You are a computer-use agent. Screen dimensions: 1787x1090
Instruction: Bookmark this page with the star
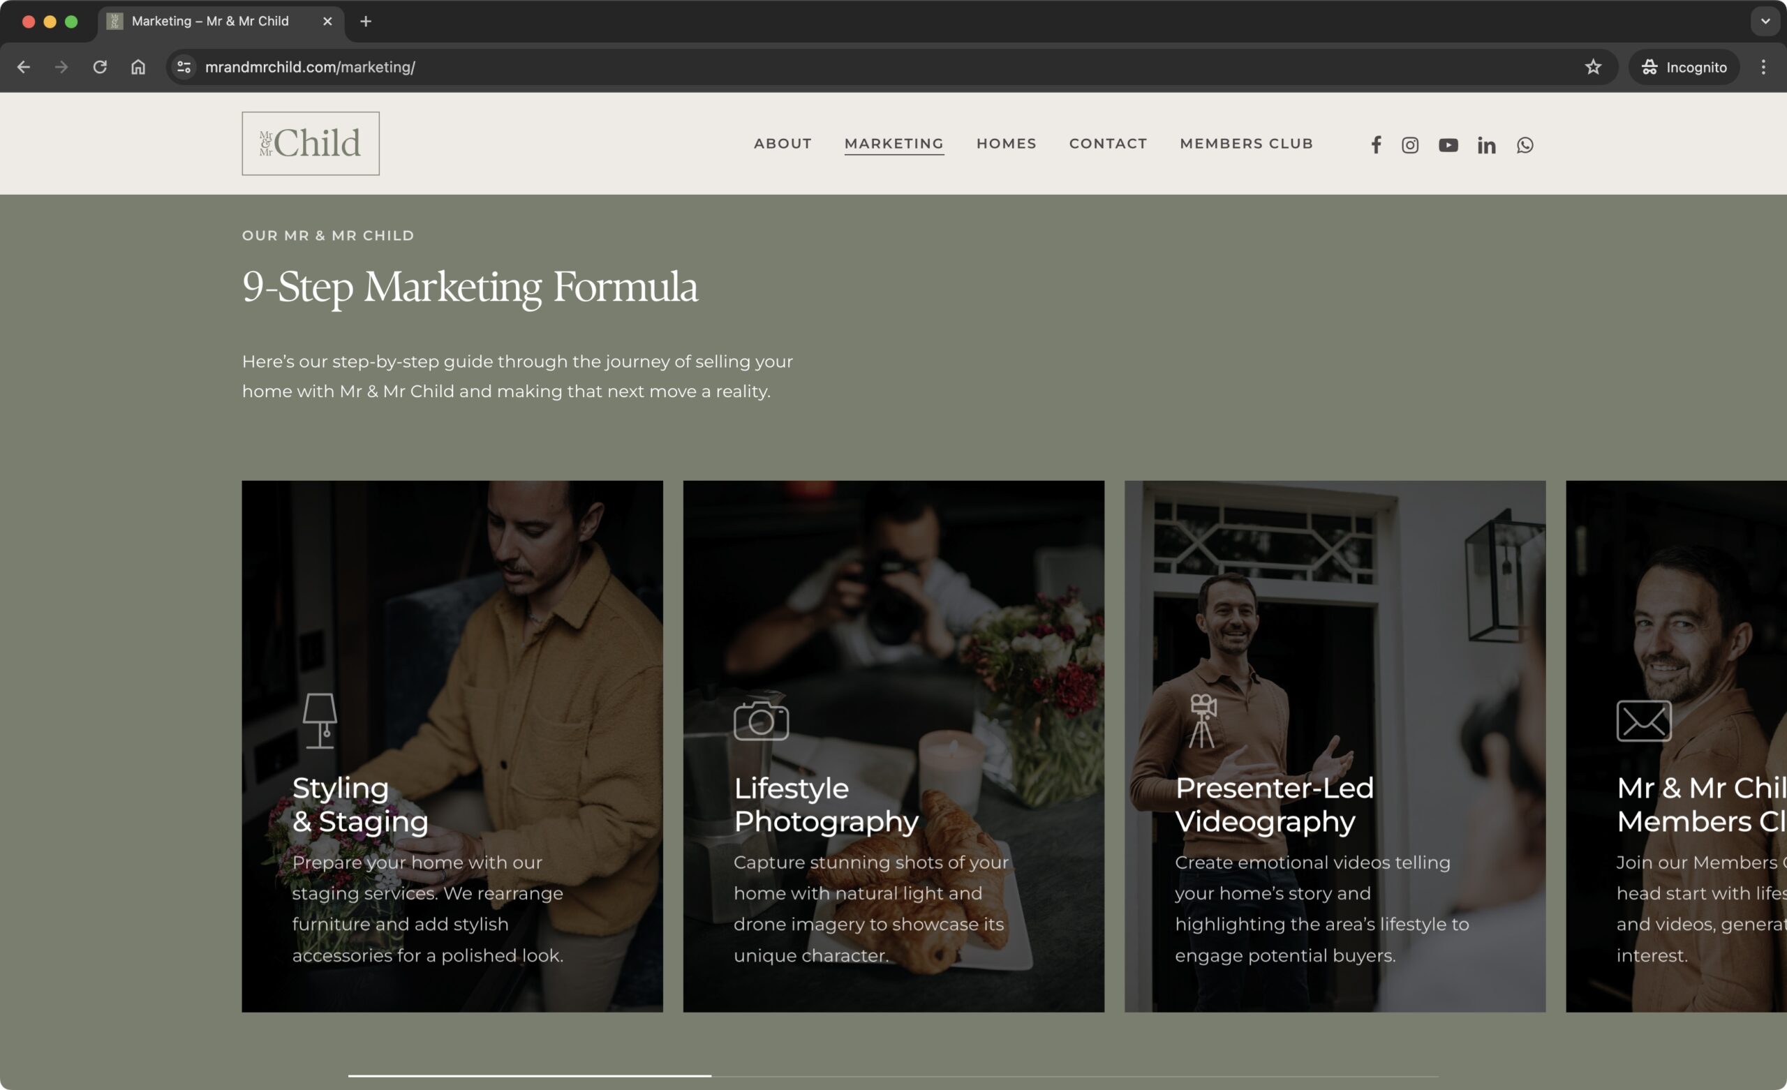click(x=1593, y=68)
